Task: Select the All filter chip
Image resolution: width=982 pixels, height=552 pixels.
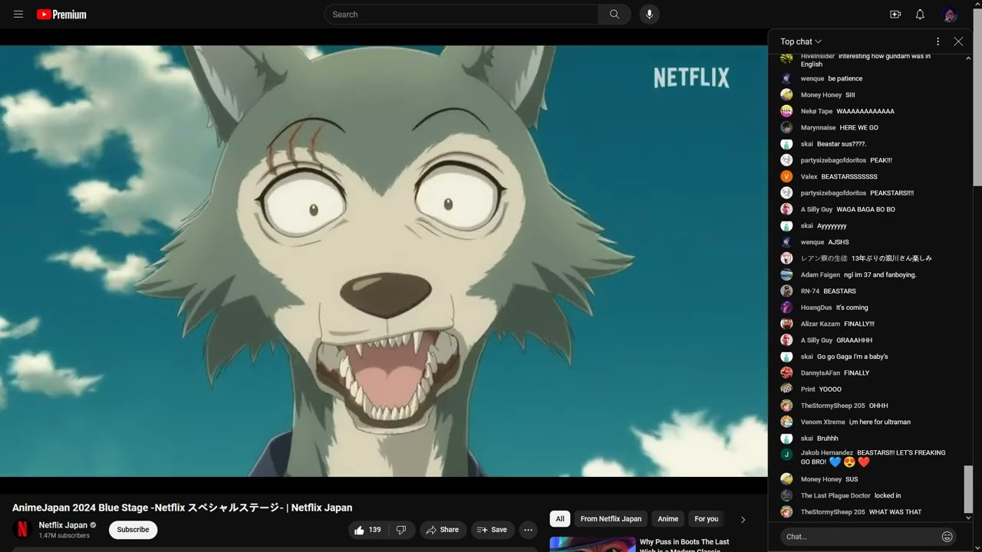Action: [560, 519]
